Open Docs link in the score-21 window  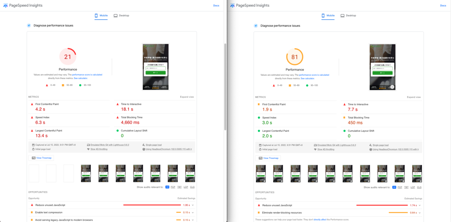tap(216, 6)
